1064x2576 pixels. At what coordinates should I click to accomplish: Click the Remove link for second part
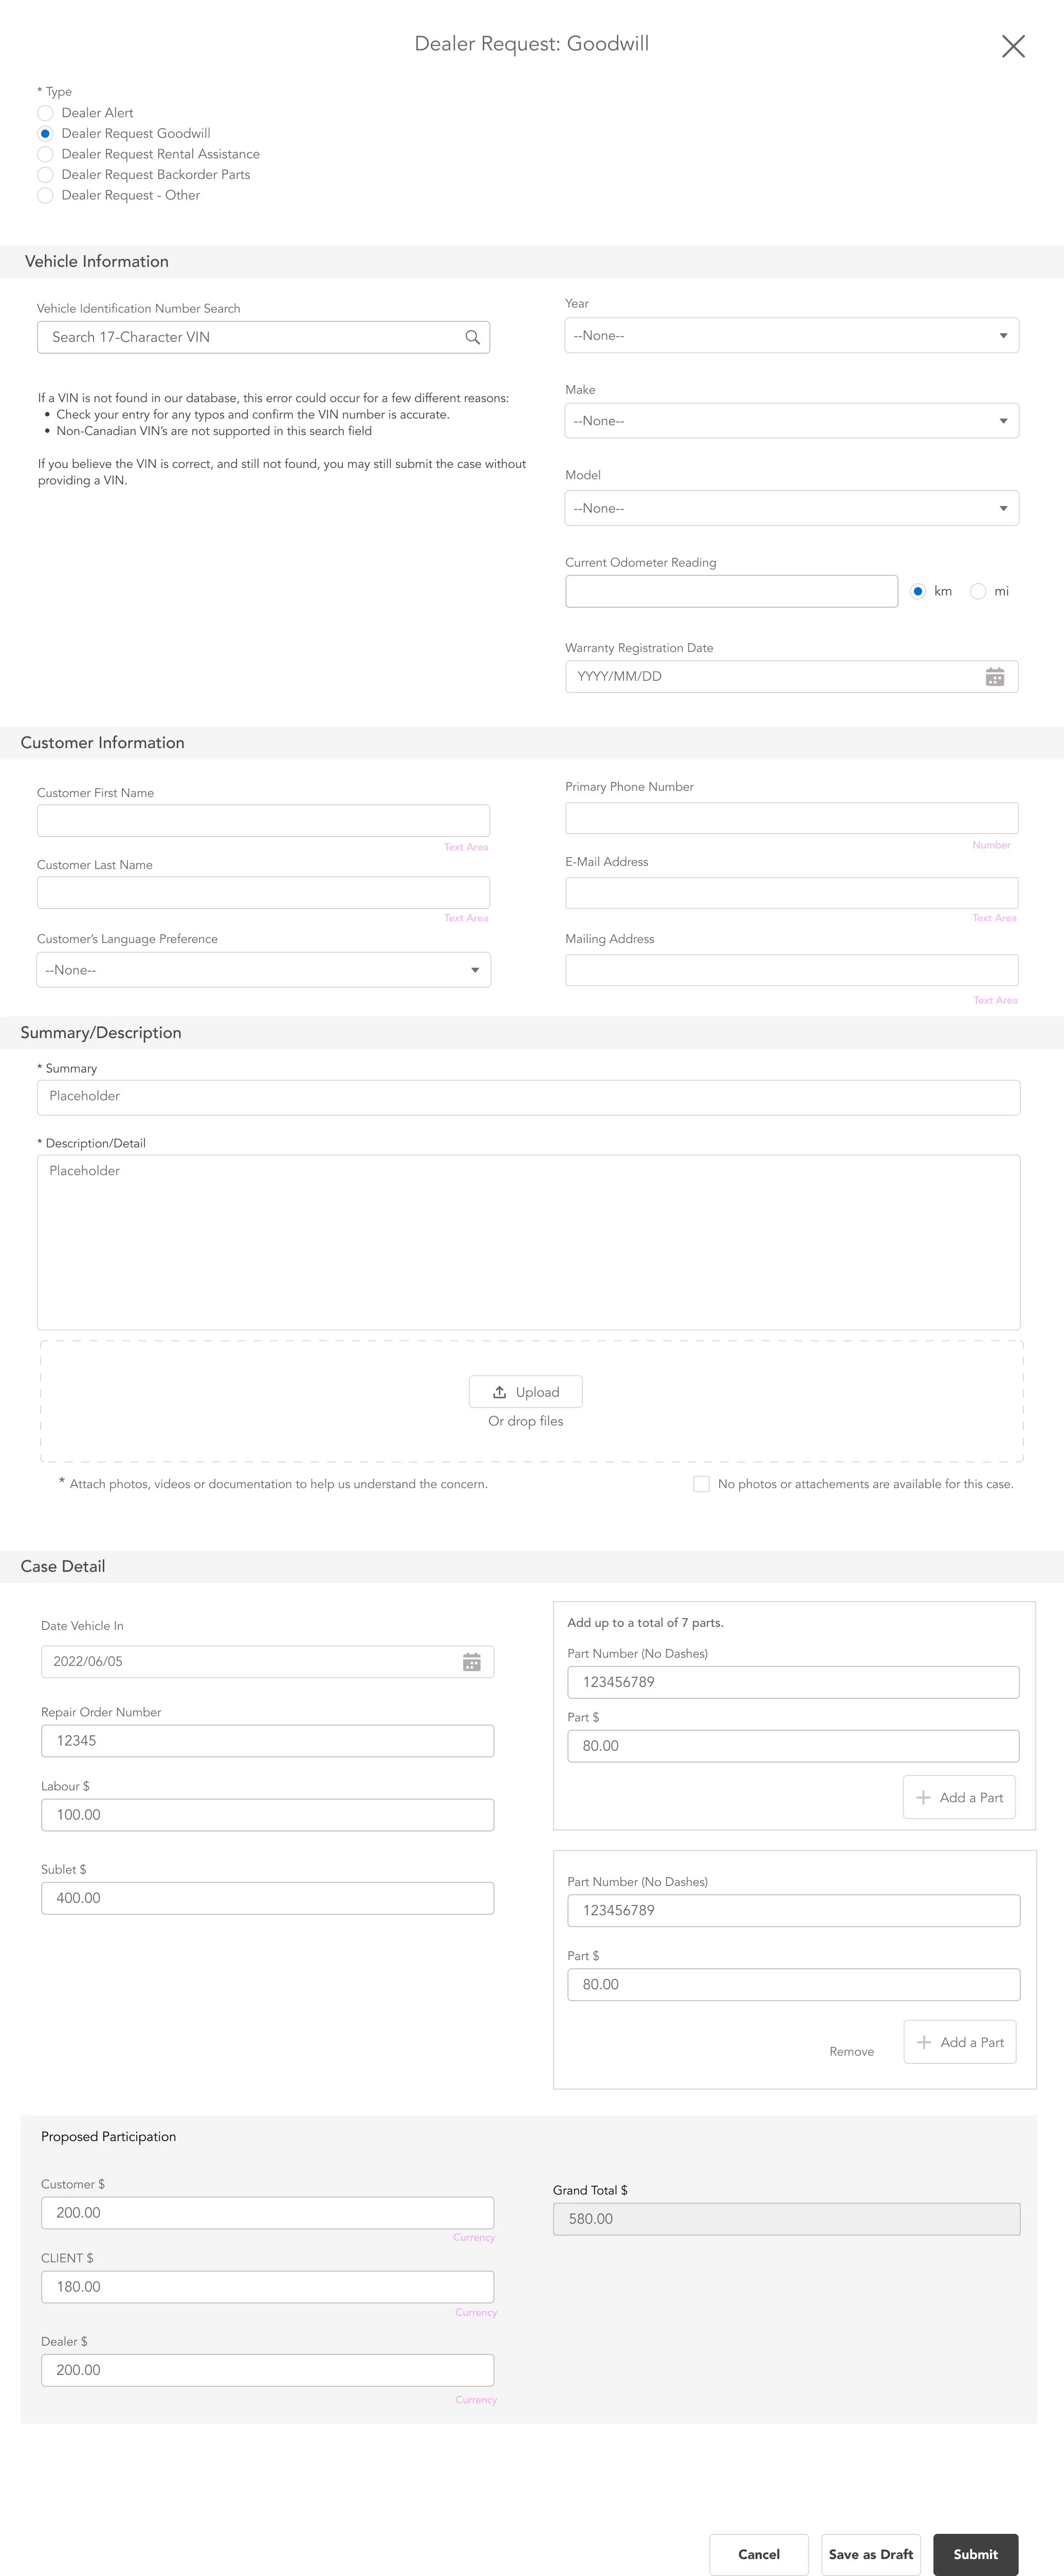(851, 2051)
